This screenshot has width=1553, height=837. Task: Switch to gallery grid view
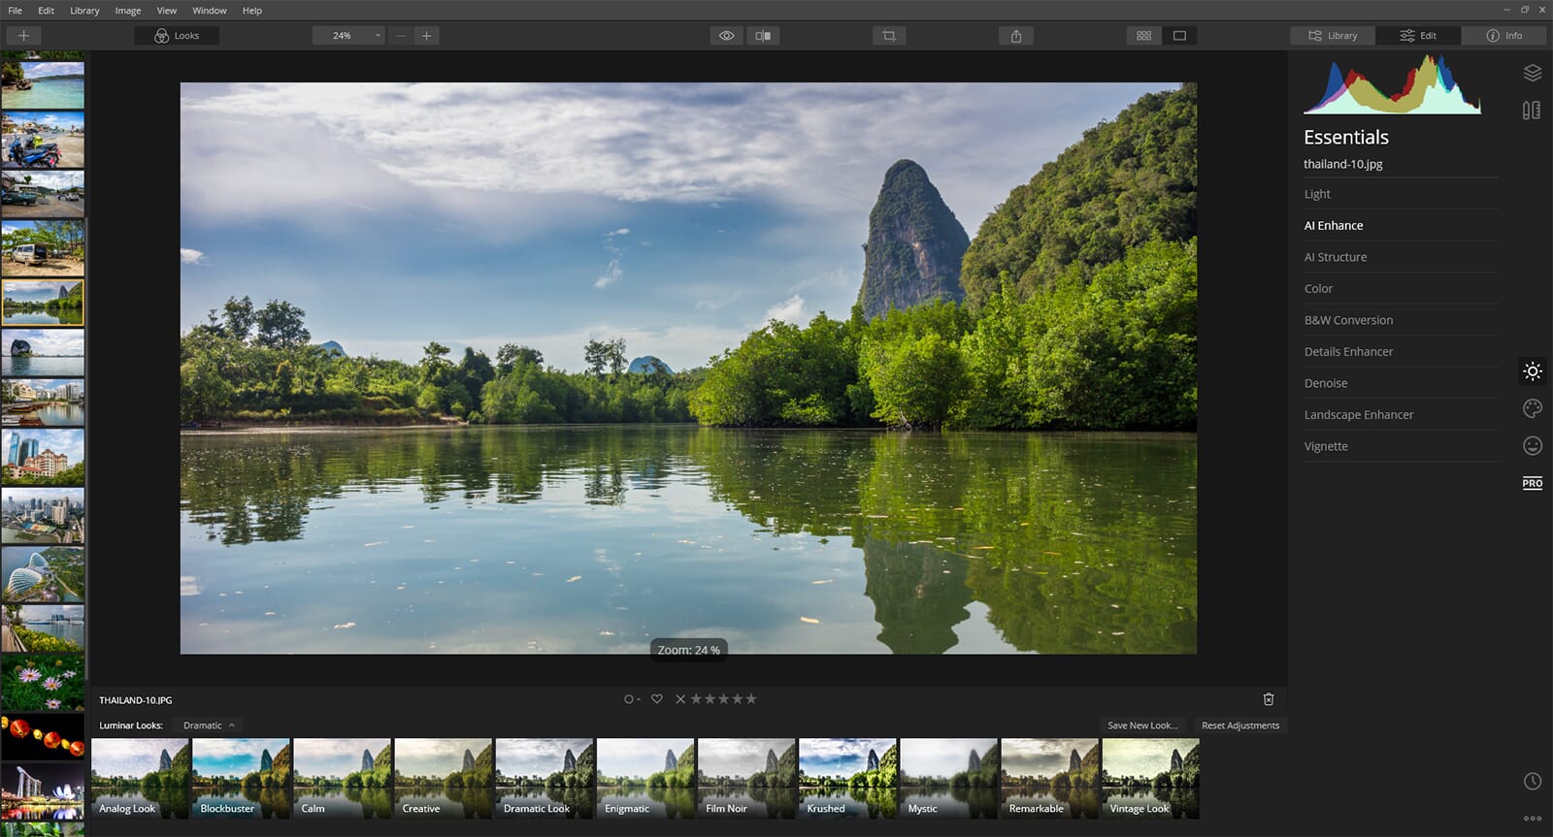click(1144, 36)
